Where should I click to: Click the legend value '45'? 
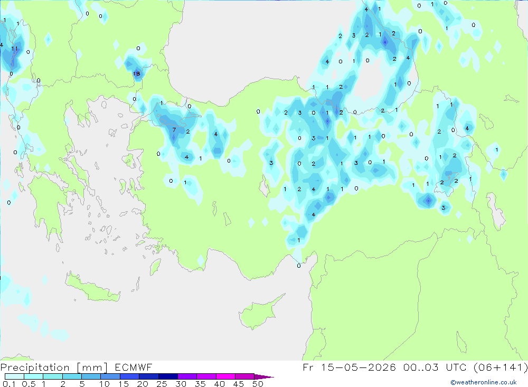tap(239, 384)
